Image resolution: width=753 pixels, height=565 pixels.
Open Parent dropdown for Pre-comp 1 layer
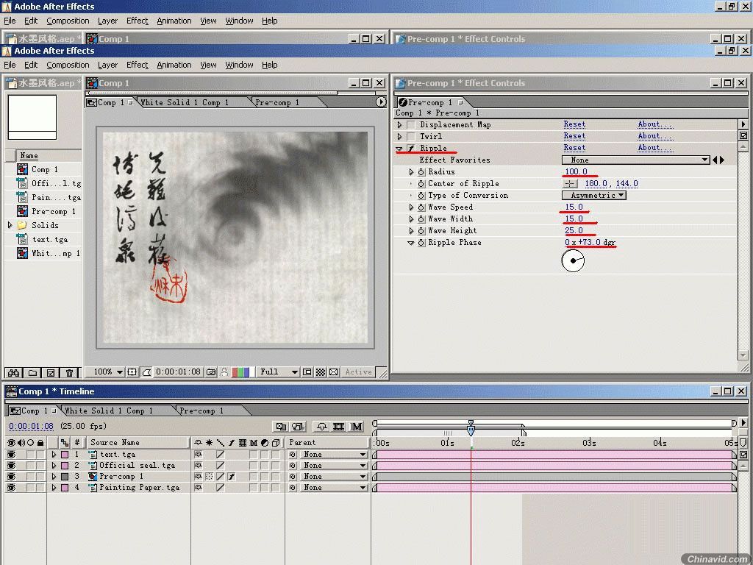(x=334, y=477)
